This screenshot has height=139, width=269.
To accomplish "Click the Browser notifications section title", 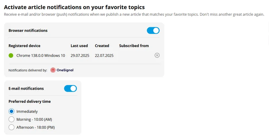I will (28, 31).
